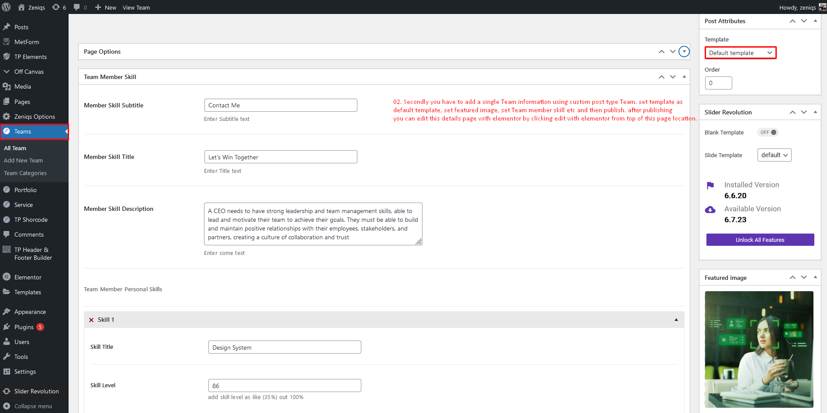Click the featured image thumbnail
This screenshot has width=827, height=413.
759,349
